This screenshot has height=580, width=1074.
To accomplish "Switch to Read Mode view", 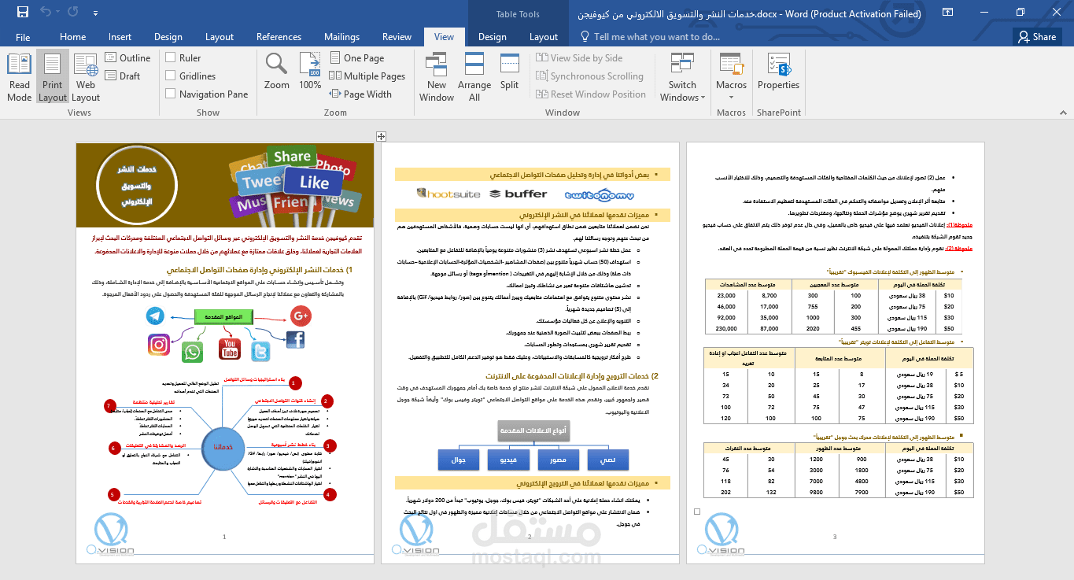I will 18,76.
